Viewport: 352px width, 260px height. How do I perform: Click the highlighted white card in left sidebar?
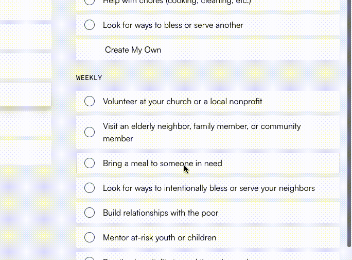coord(25,95)
